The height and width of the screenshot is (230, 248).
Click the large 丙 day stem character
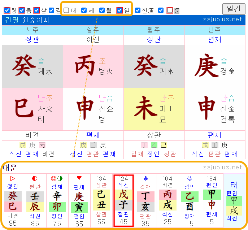click(x=84, y=67)
